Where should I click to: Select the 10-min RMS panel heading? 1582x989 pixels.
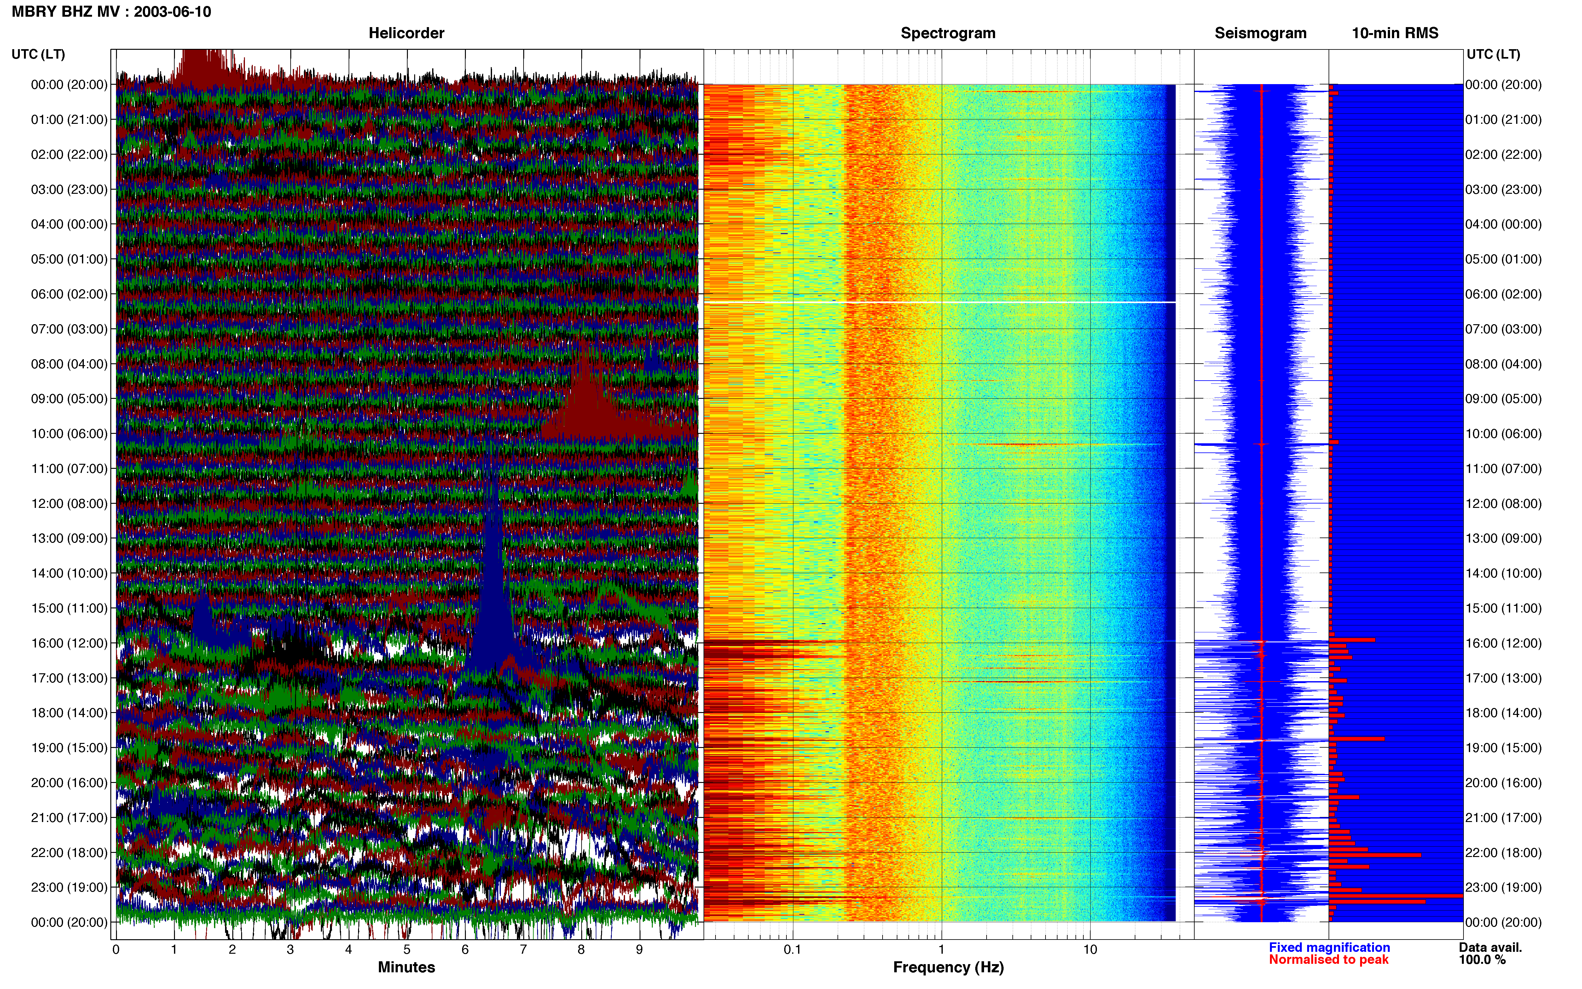point(1395,33)
